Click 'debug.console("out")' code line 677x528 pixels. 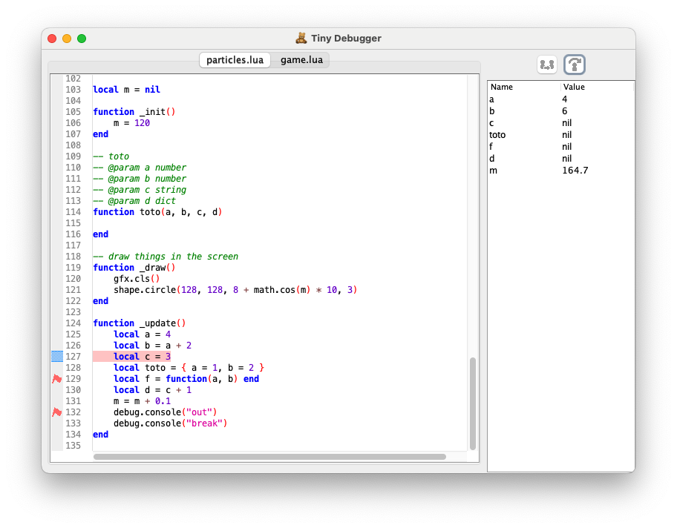coord(165,412)
